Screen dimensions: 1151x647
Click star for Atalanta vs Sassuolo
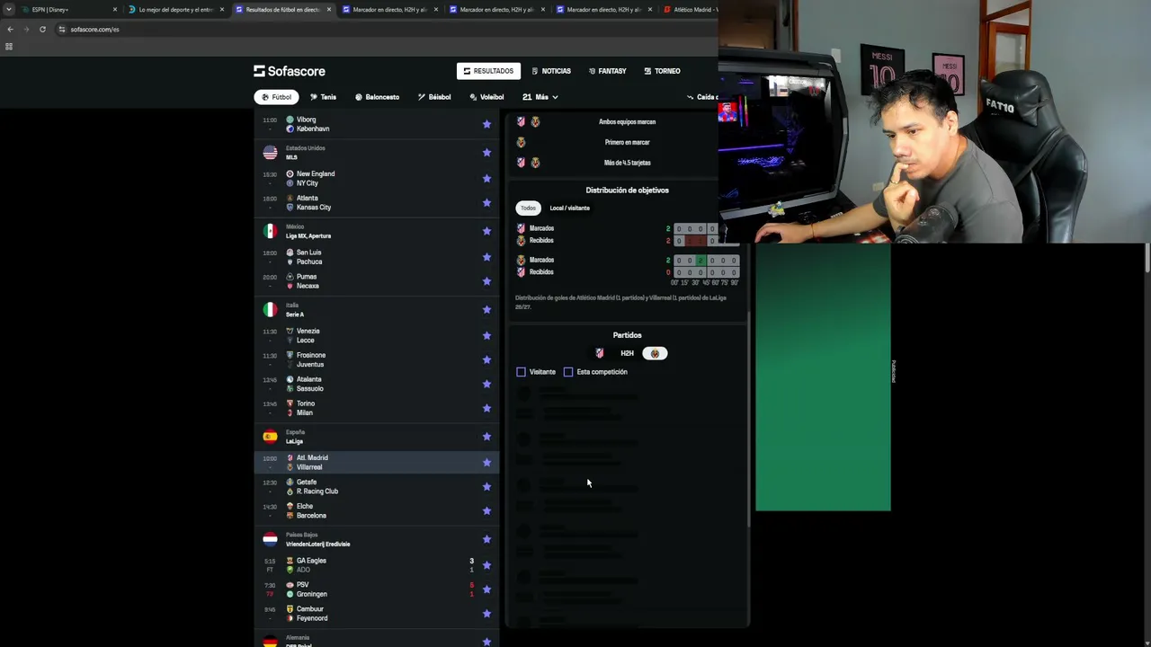click(x=486, y=385)
